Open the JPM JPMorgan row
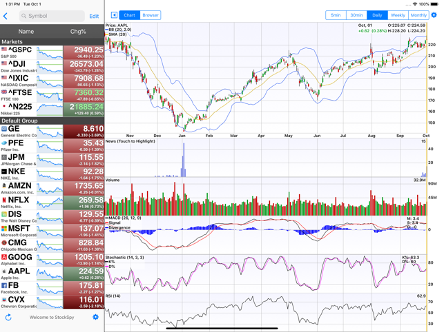444x332 pixels. click(52, 160)
